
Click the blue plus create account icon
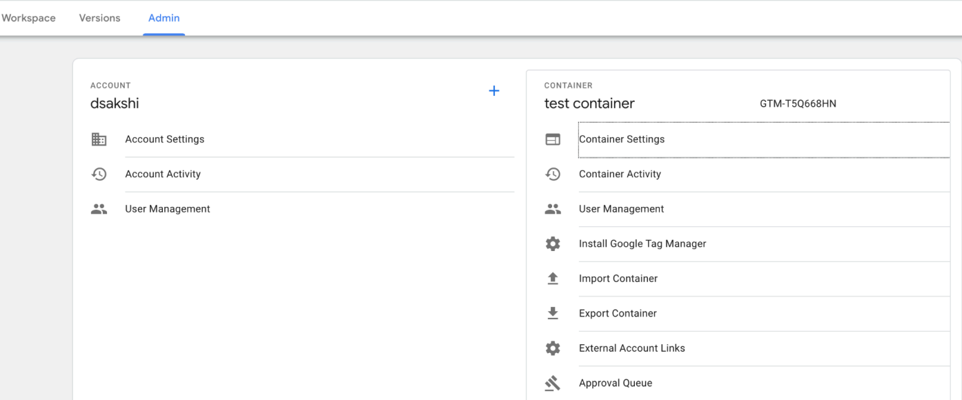494,91
